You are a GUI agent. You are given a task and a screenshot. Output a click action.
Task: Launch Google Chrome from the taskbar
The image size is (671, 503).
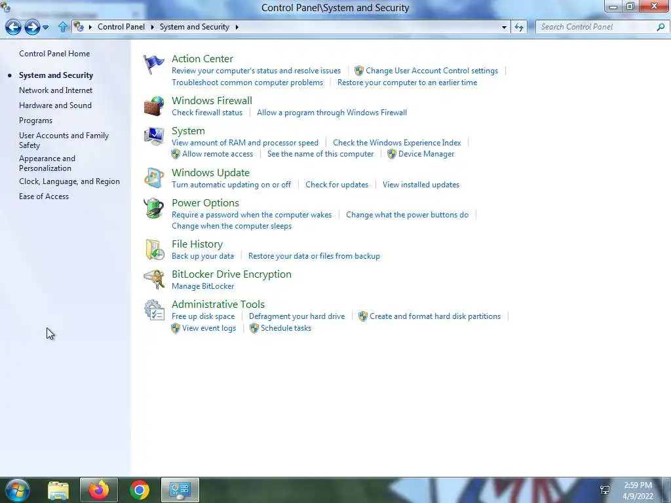(x=140, y=490)
